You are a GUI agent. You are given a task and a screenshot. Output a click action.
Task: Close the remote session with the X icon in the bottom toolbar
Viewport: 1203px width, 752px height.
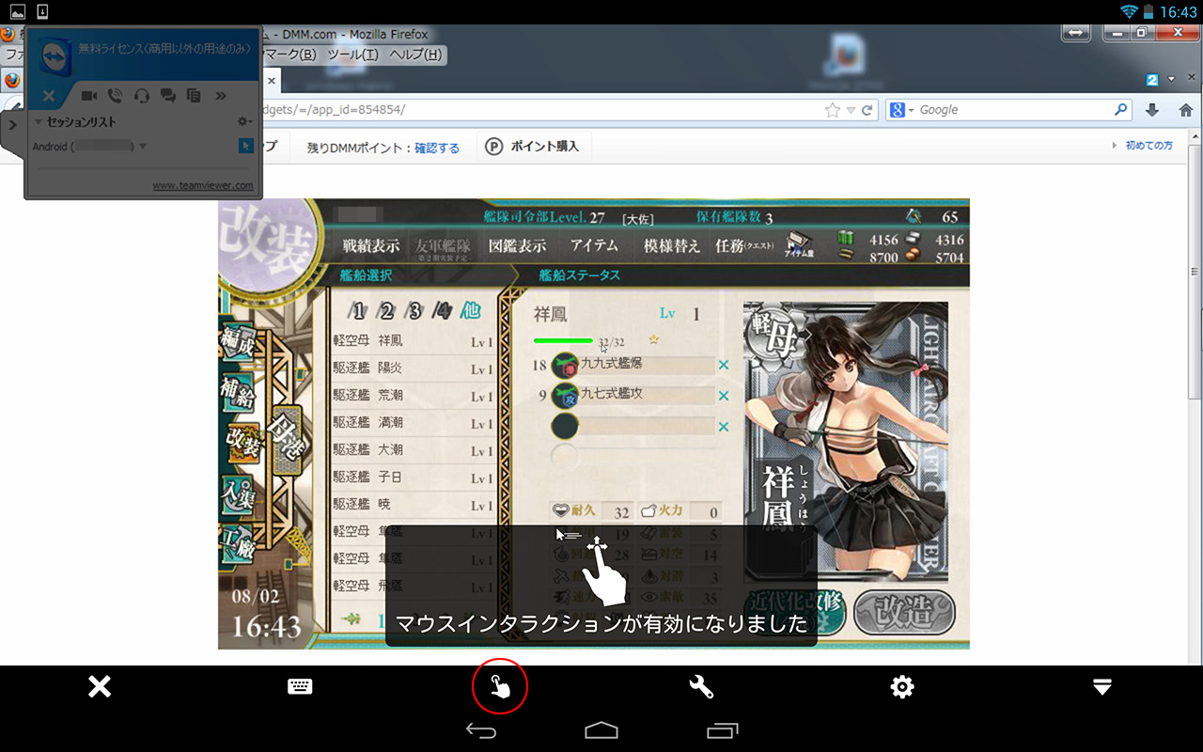100,687
